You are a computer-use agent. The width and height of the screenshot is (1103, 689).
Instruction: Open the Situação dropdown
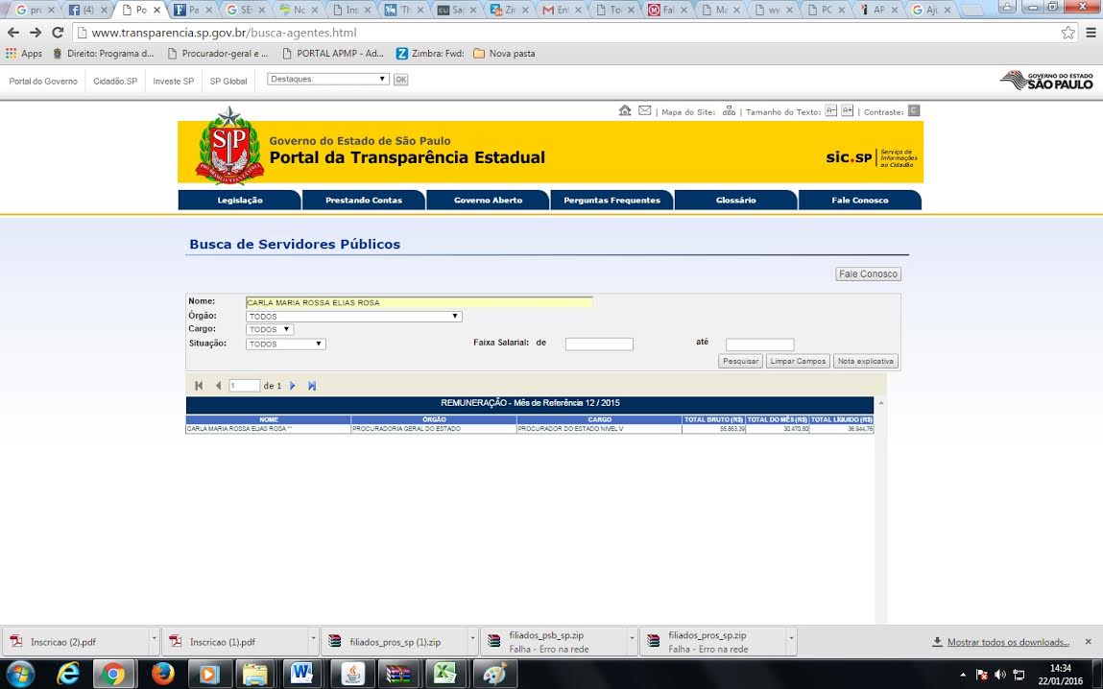pyautogui.click(x=285, y=344)
